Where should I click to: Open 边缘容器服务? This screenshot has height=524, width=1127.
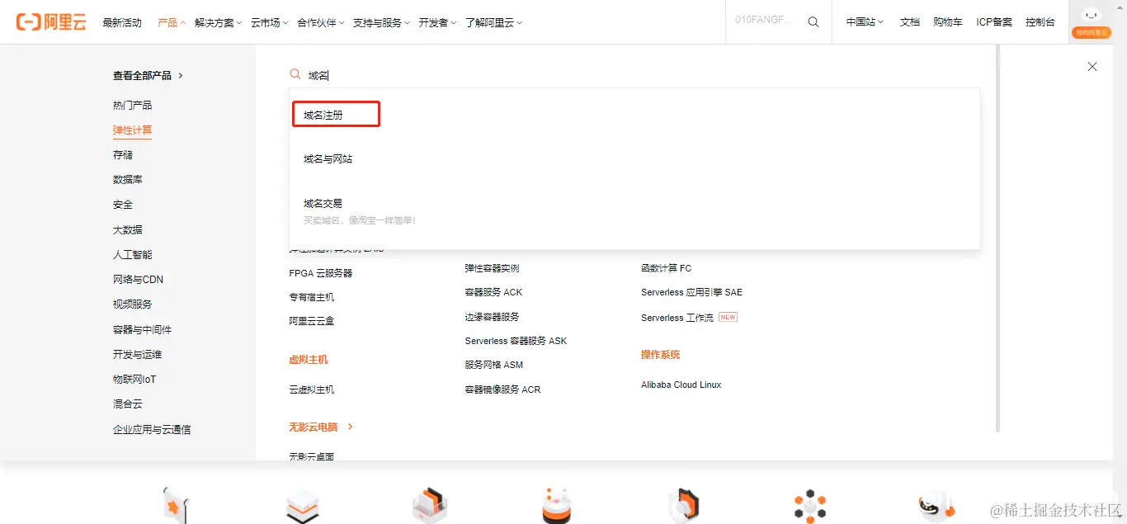(x=492, y=316)
